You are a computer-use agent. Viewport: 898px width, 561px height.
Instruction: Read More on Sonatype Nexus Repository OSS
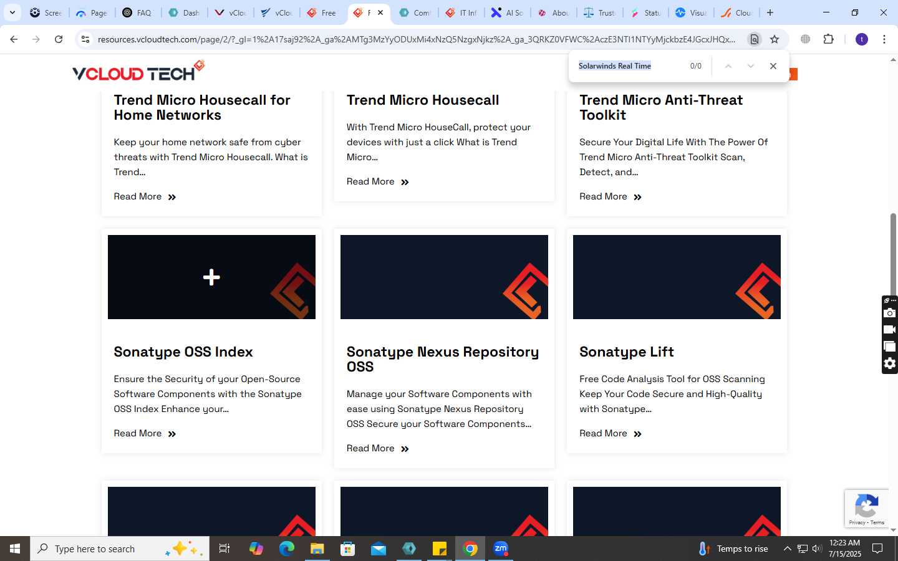(378, 448)
